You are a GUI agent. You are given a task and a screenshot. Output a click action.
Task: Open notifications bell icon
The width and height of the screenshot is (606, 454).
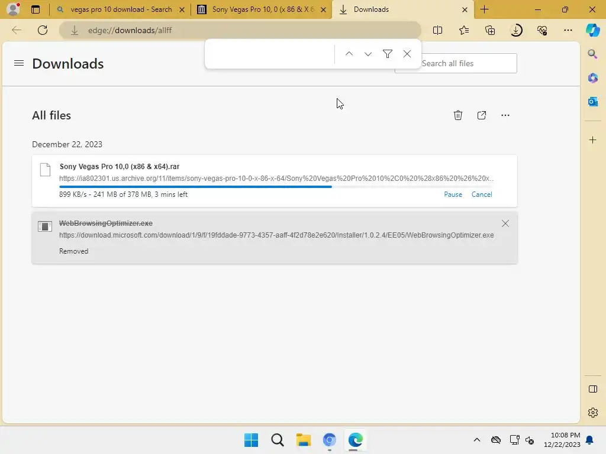click(x=590, y=440)
